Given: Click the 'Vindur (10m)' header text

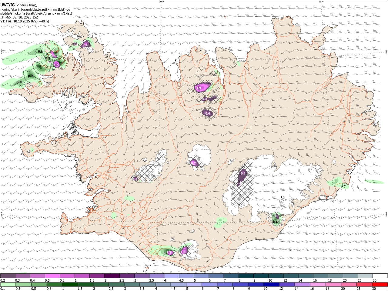Looking at the screenshot, I should [26, 5].
